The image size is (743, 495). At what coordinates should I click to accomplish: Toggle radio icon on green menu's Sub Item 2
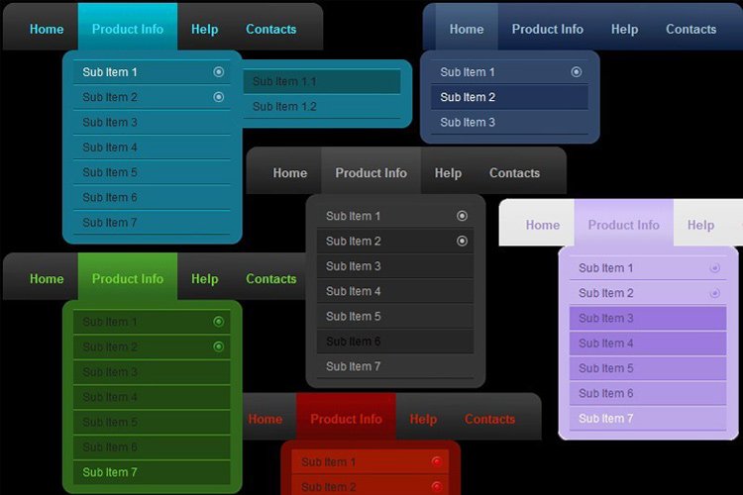coord(218,346)
